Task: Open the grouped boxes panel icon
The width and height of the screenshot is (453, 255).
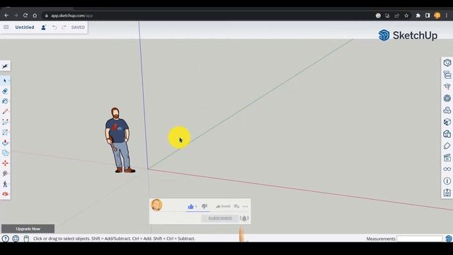Action: click(x=447, y=134)
